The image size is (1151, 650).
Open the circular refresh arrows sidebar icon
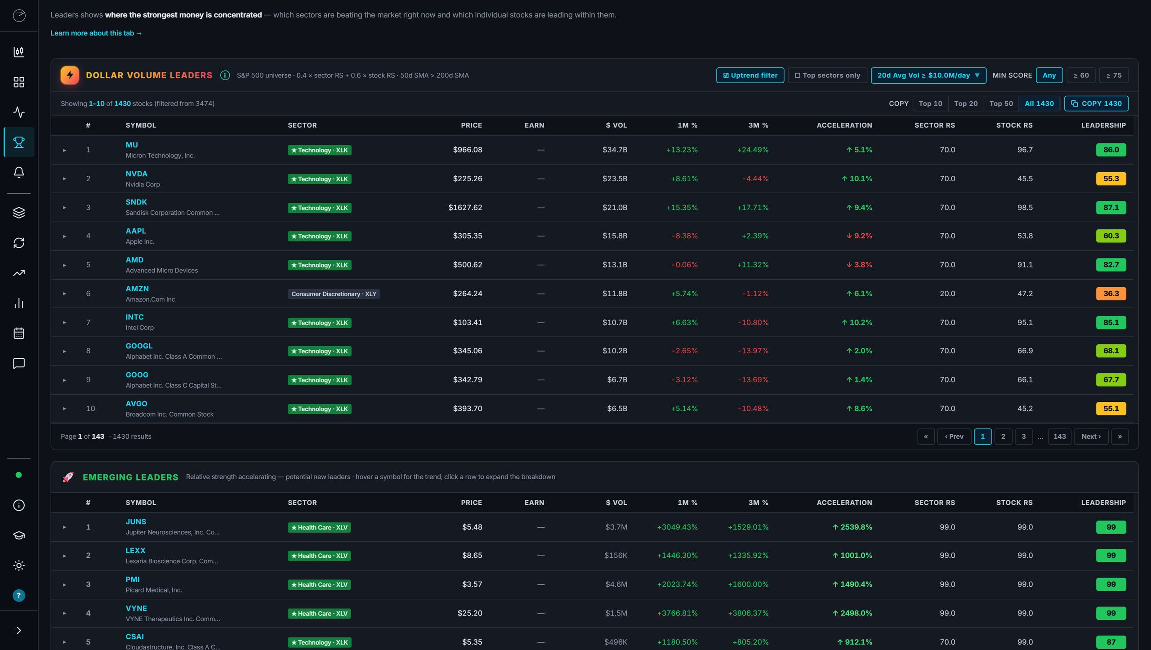19,243
